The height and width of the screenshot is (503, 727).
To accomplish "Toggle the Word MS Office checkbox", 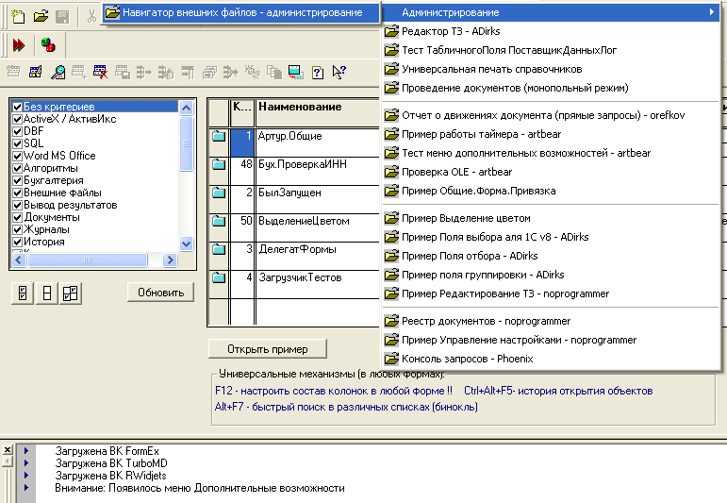I will 17,156.
